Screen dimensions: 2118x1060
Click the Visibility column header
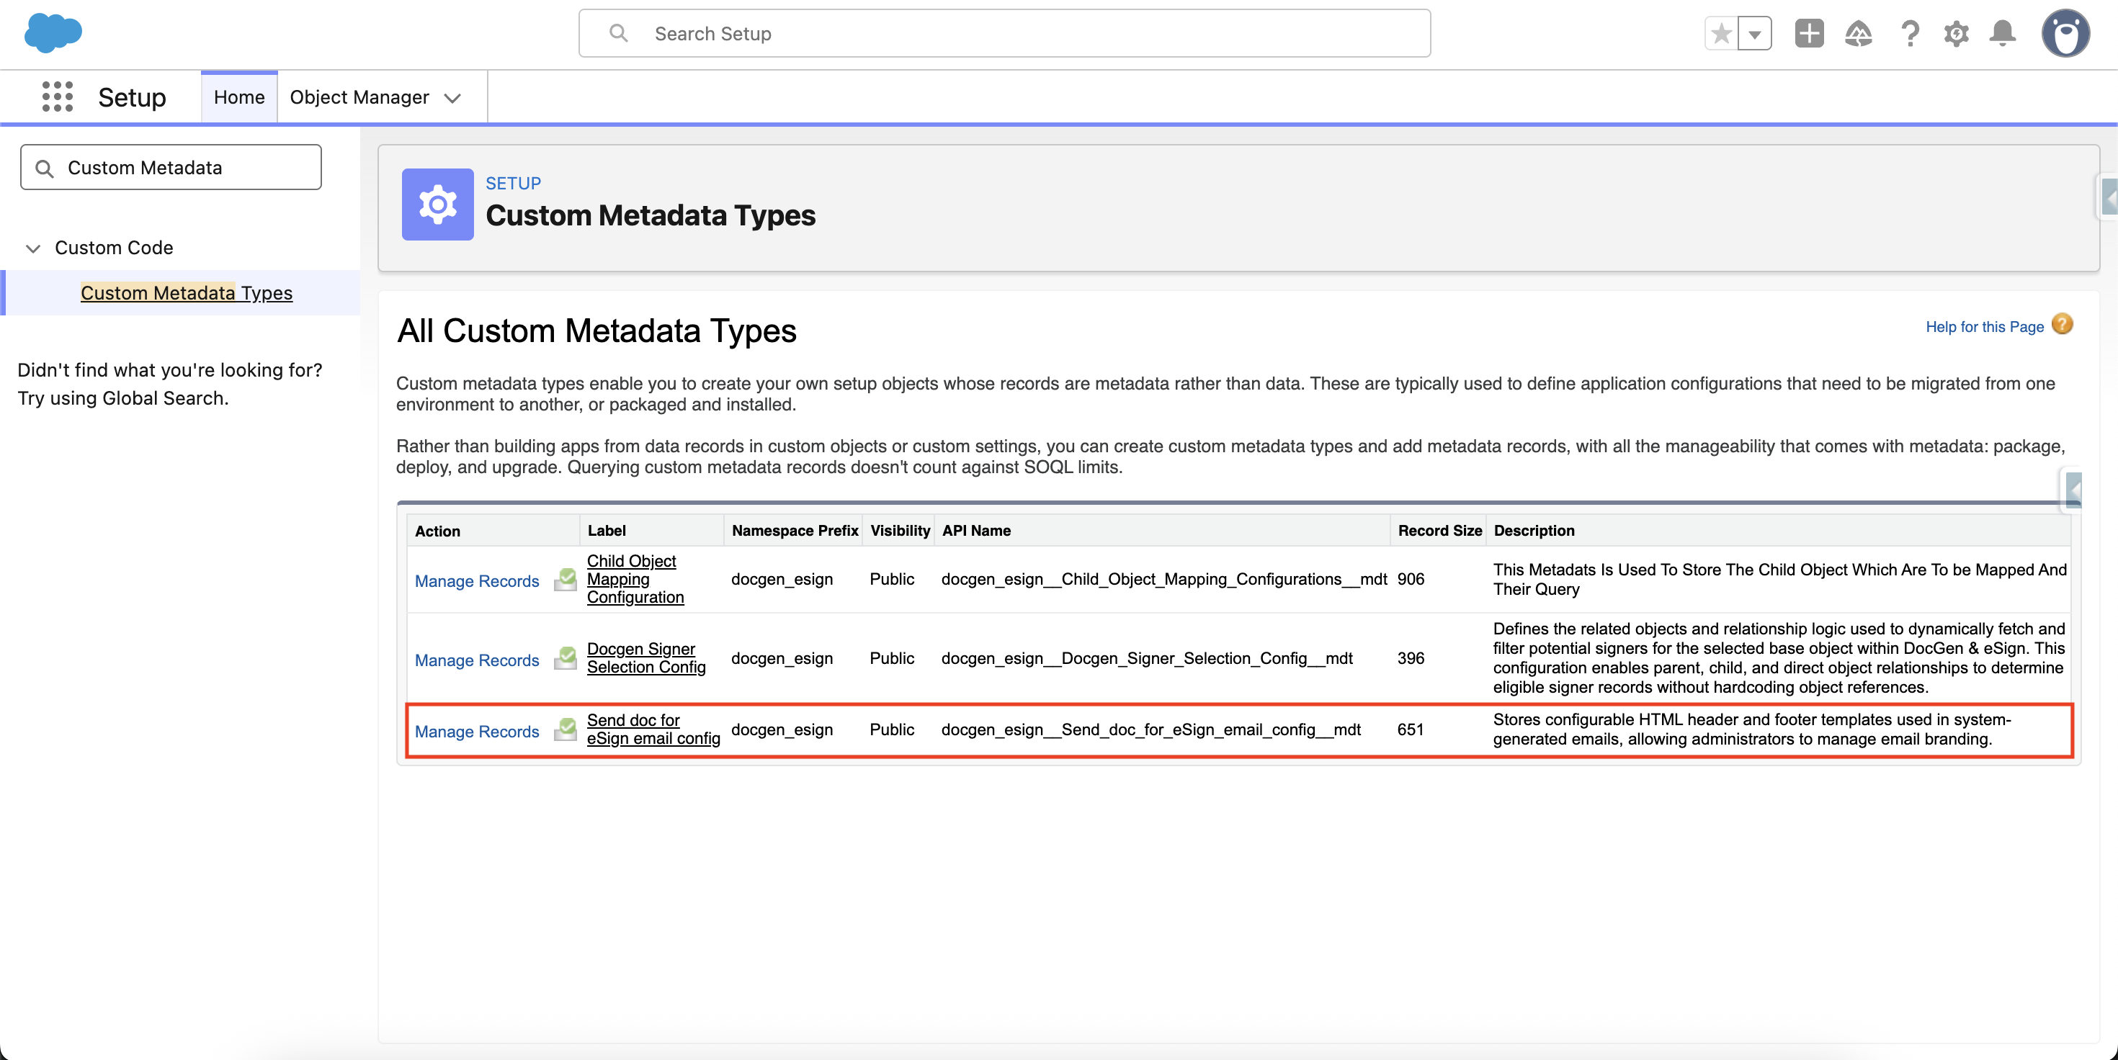click(x=901, y=530)
